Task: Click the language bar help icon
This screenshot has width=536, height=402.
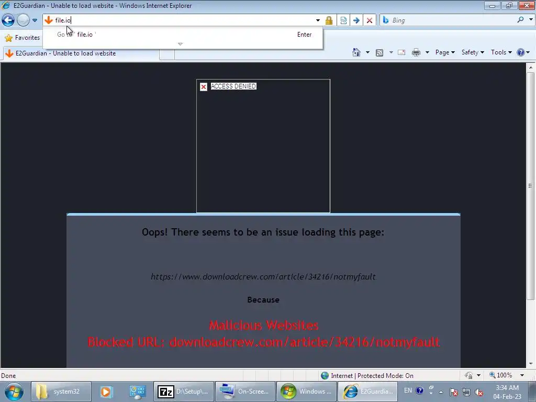Action: tap(420, 390)
